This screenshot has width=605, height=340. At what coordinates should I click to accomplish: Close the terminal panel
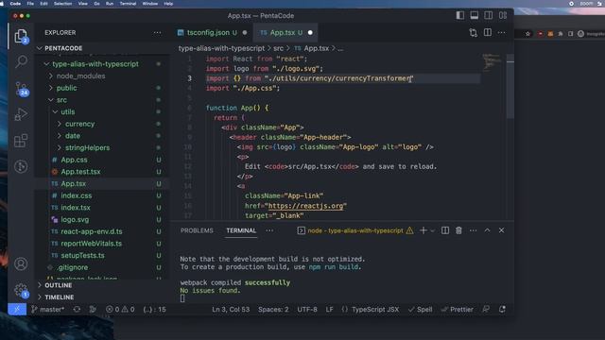coord(501,230)
